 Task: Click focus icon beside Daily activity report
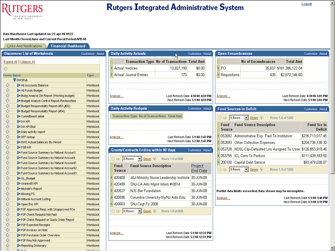[8, 132]
